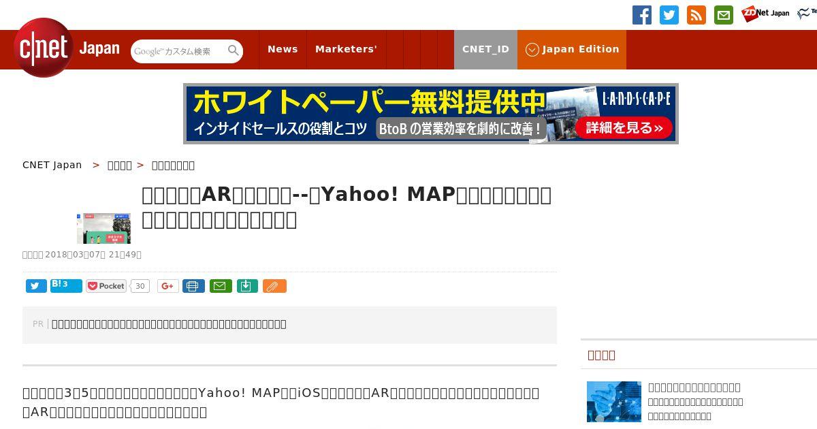
Task: Open the CNET_ID tab
Action: (485, 49)
